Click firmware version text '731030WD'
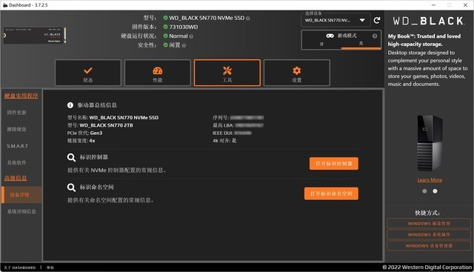Screen dimensions: 474x272 tap(184, 27)
